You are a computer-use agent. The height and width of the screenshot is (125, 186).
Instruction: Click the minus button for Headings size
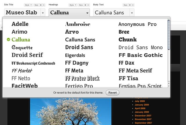(88, 5)
